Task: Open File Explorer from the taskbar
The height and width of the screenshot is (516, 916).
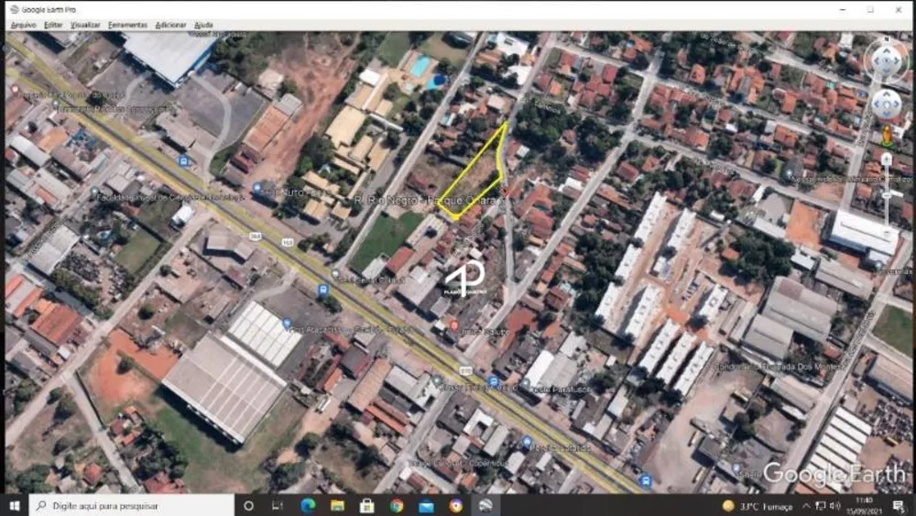Action: (x=337, y=506)
